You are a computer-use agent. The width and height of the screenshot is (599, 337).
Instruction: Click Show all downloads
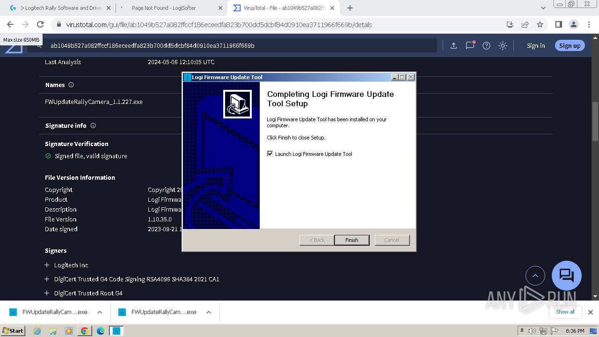(x=565, y=312)
